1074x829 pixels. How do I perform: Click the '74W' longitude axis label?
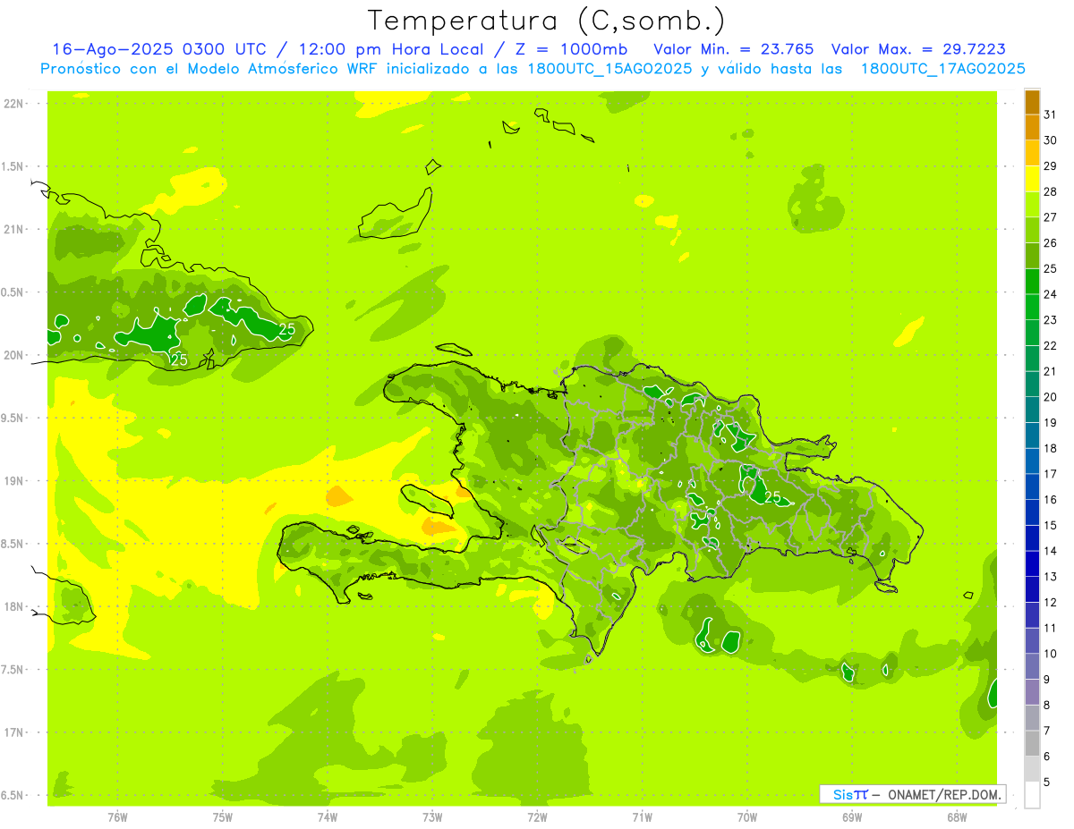[327, 817]
